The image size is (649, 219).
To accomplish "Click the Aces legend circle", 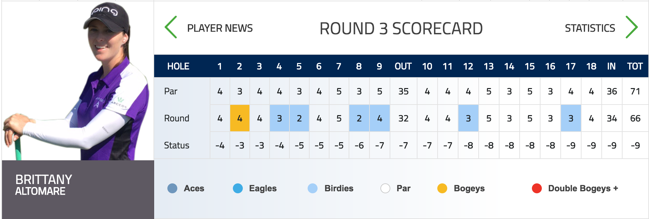I will pyautogui.click(x=172, y=188).
